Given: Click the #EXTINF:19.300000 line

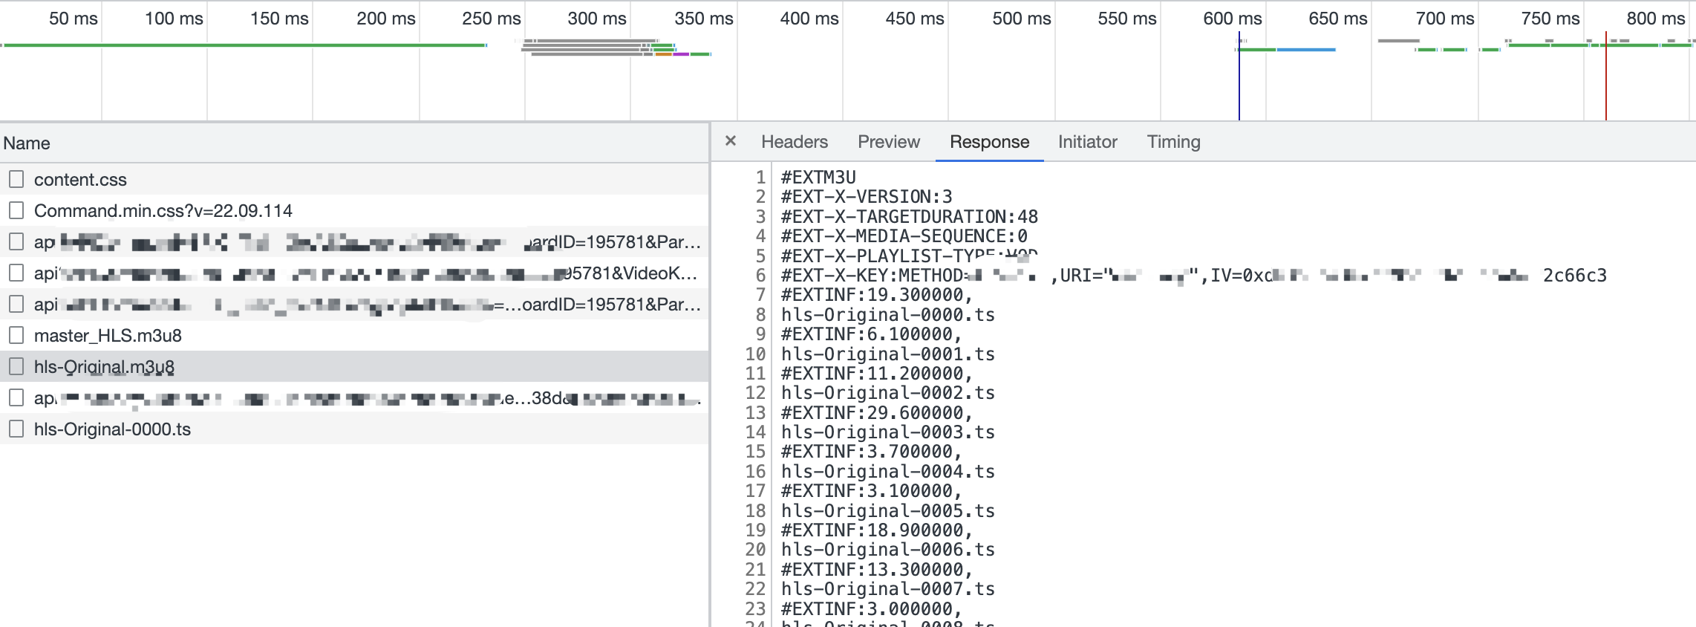Looking at the screenshot, I should 877,295.
